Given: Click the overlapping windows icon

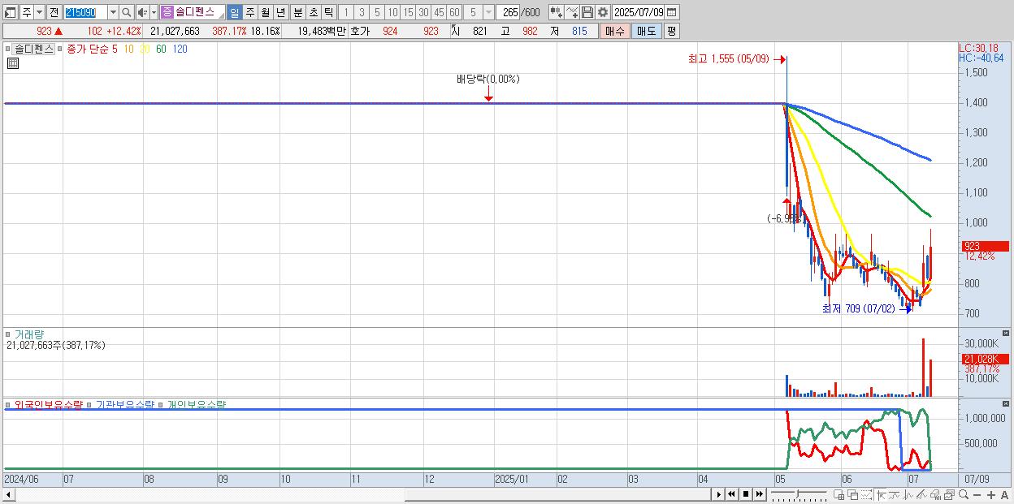Looking at the screenshot, I should (x=853, y=494).
